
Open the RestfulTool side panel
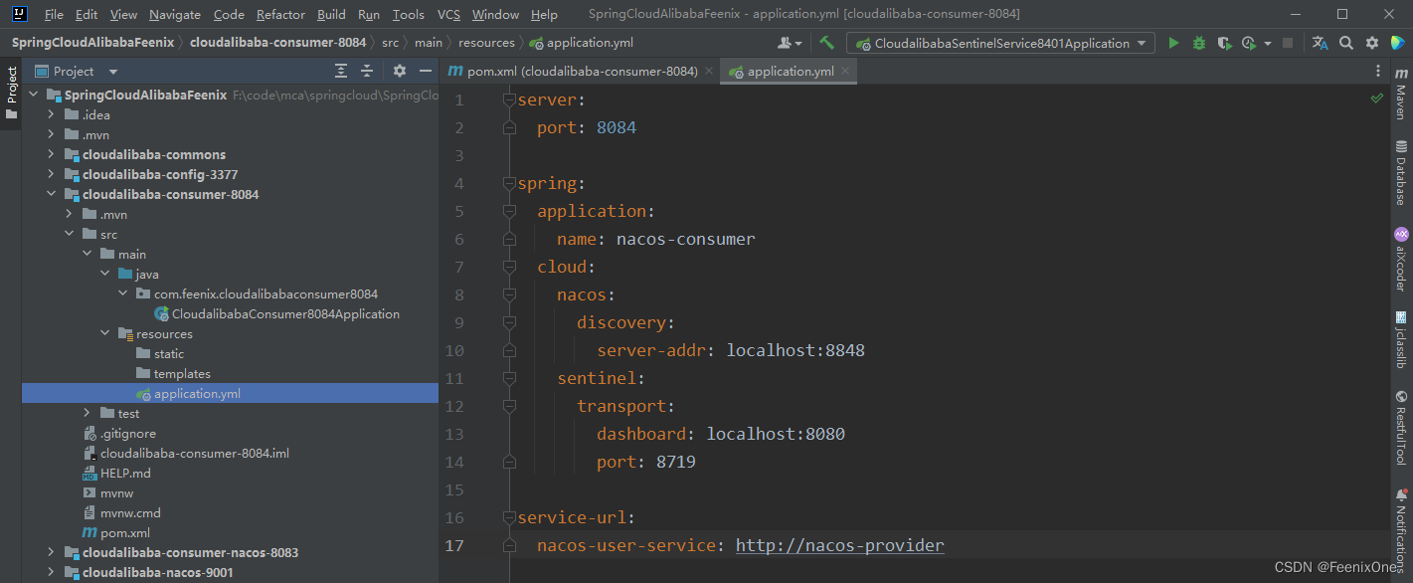[x=1401, y=428]
